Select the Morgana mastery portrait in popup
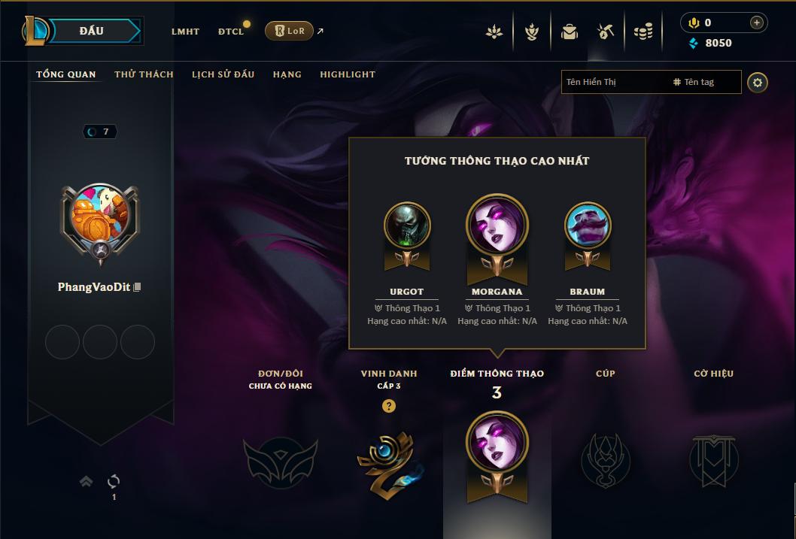 (497, 226)
